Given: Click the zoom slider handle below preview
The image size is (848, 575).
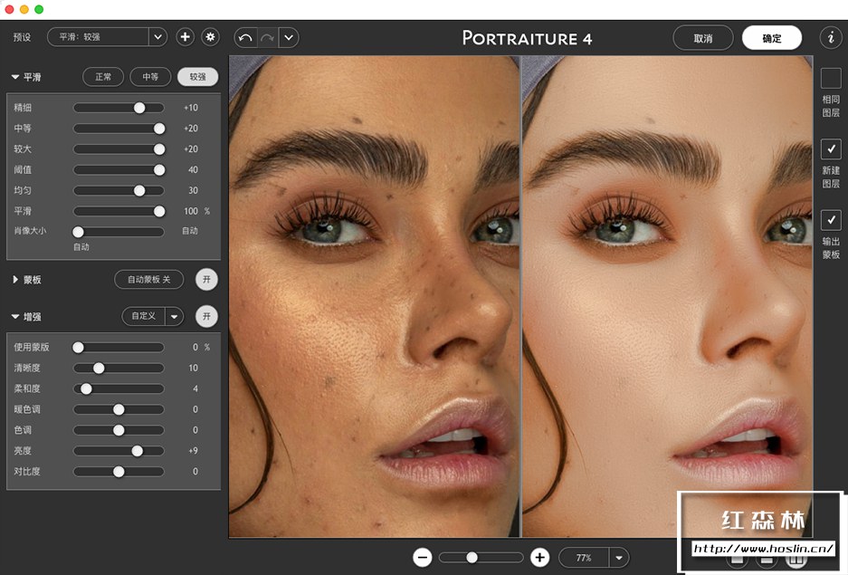Looking at the screenshot, I should tap(472, 557).
